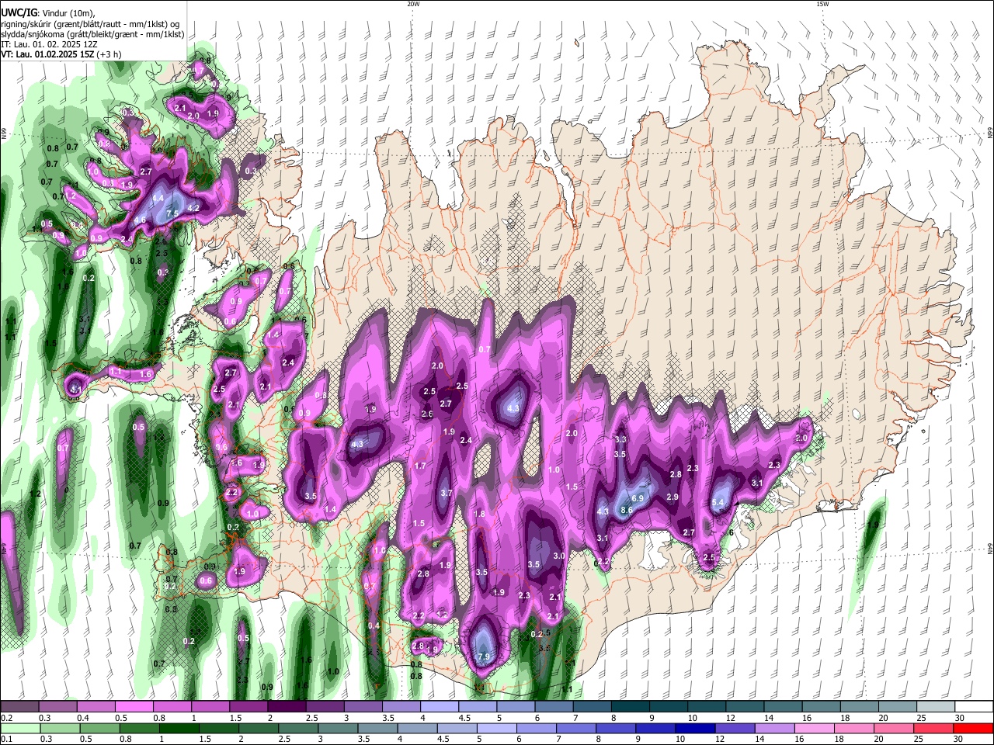
Task: Click the 5.4 precipitation value
Action: pos(718,503)
